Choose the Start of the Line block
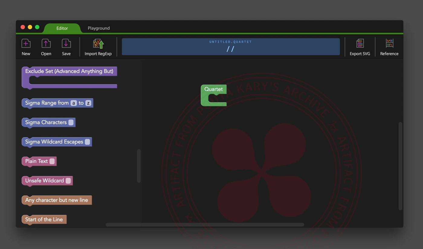The width and height of the screenshot is (423, 249). pos(44,219)
